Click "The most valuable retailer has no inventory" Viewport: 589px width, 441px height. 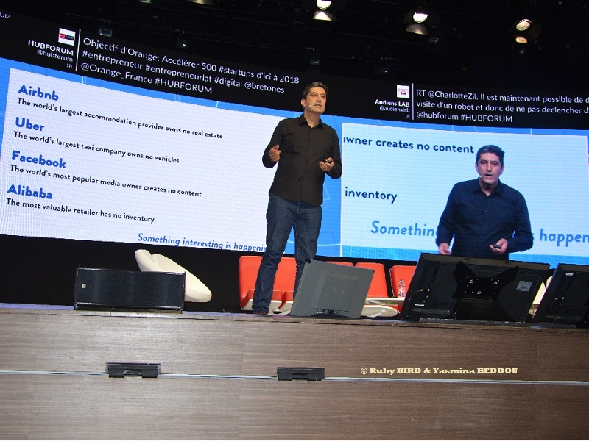80,210
